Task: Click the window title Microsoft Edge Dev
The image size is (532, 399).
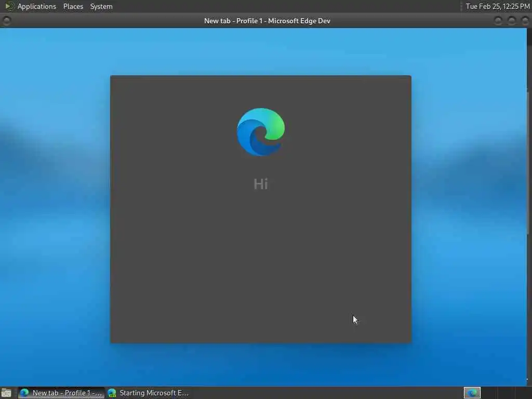Action: (267, 21)
